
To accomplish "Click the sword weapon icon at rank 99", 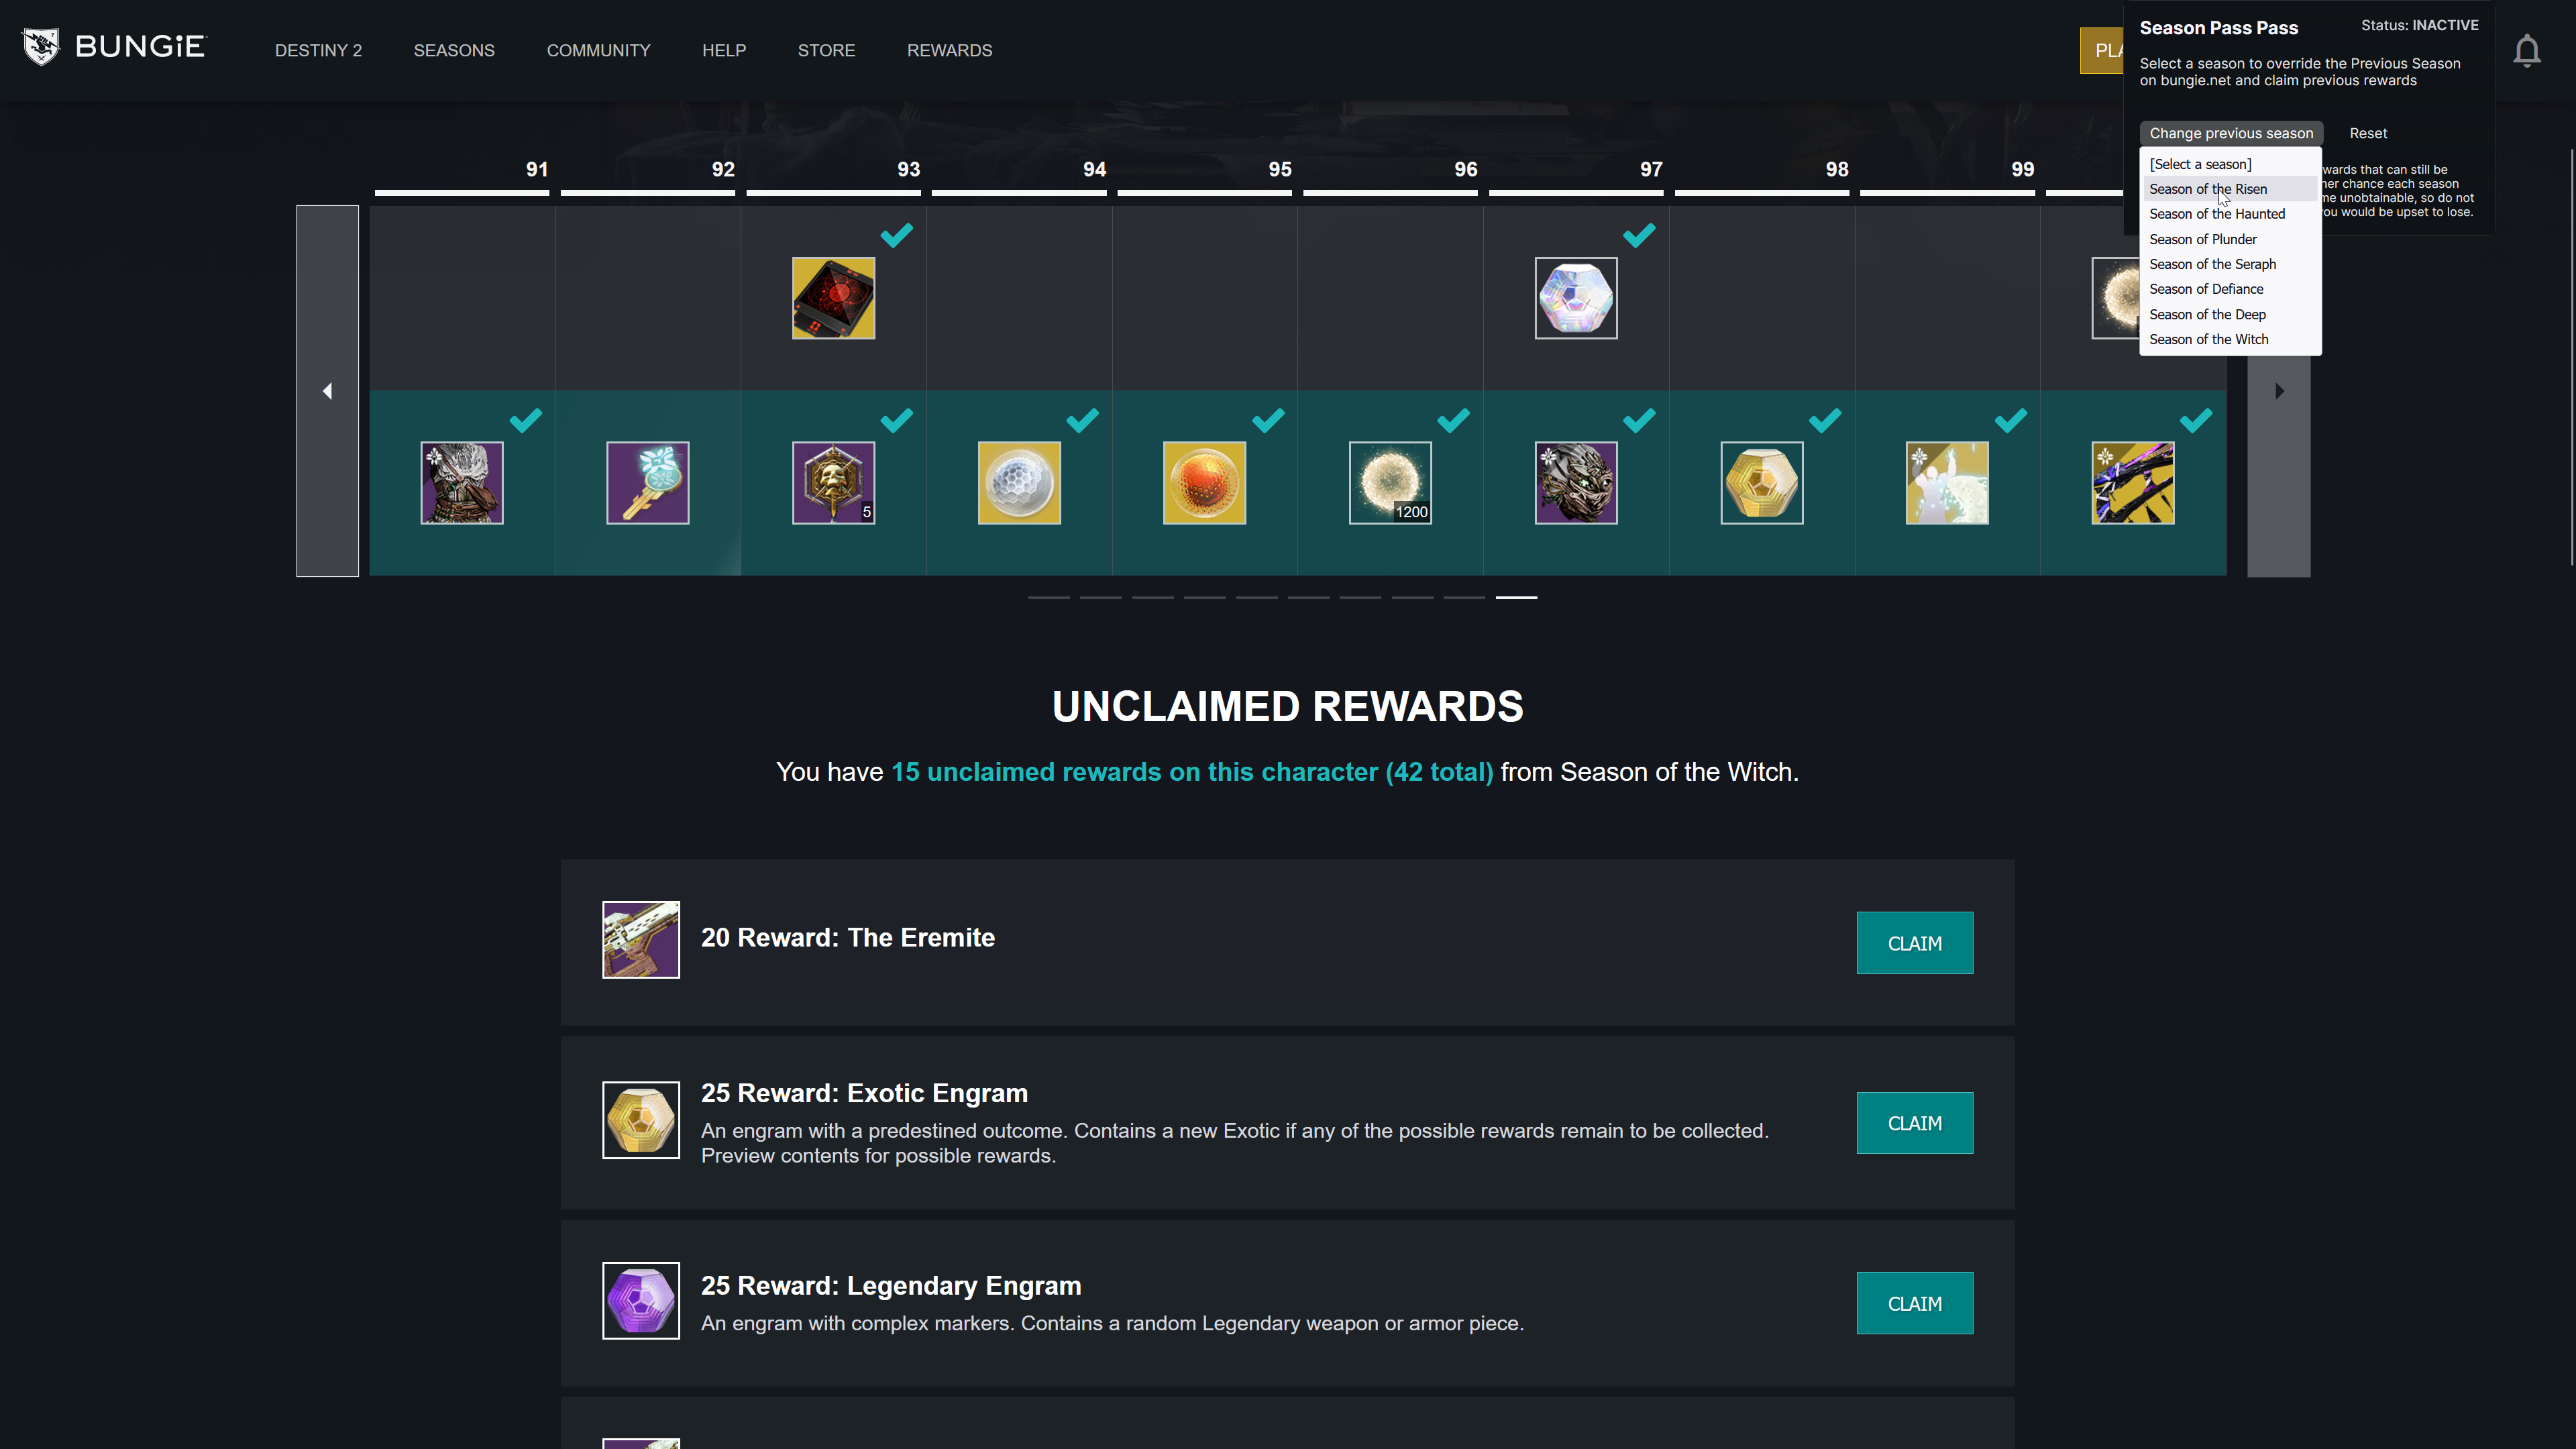I will click(2134, 481).
